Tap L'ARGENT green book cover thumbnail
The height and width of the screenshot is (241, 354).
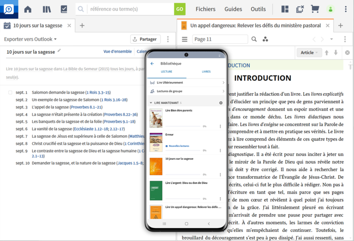[156, 190]
